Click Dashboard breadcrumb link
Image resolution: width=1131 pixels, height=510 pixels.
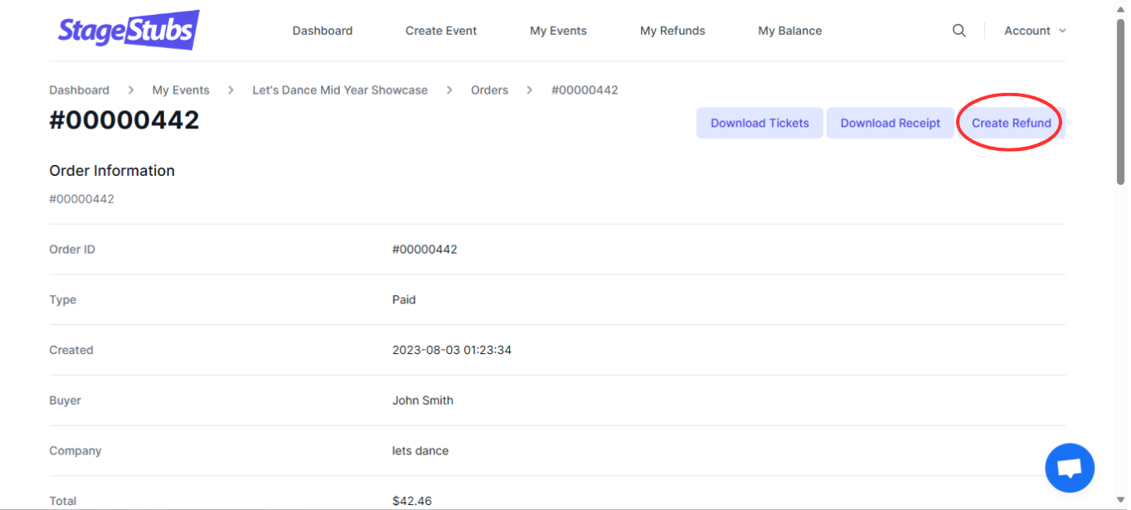pyautogui.click(x=80, y=90)
